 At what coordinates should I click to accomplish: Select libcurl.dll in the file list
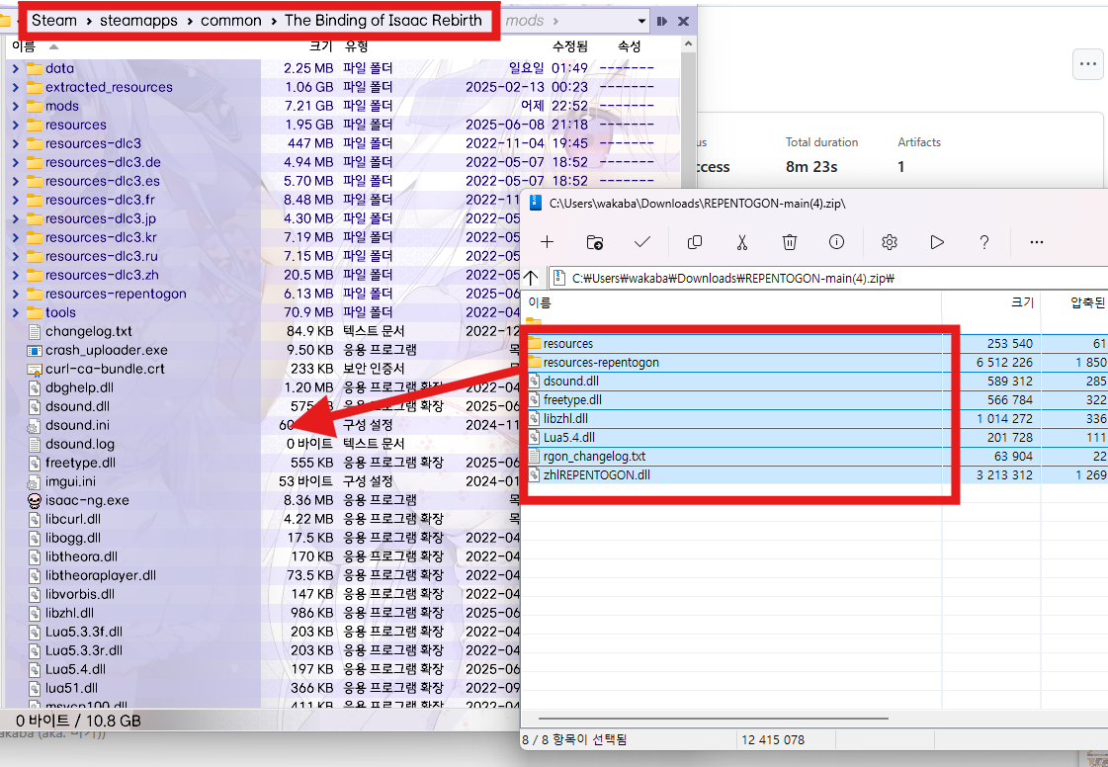(x=73, y=520)
